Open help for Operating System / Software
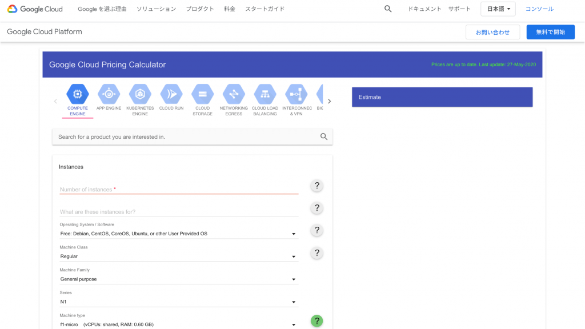Screen dimensions: 585x329 (x=316, y=230)
